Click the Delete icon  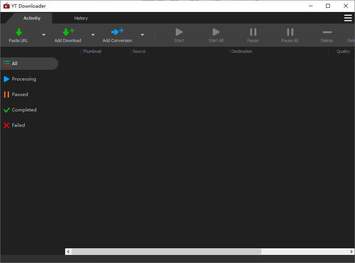[326, 32]
